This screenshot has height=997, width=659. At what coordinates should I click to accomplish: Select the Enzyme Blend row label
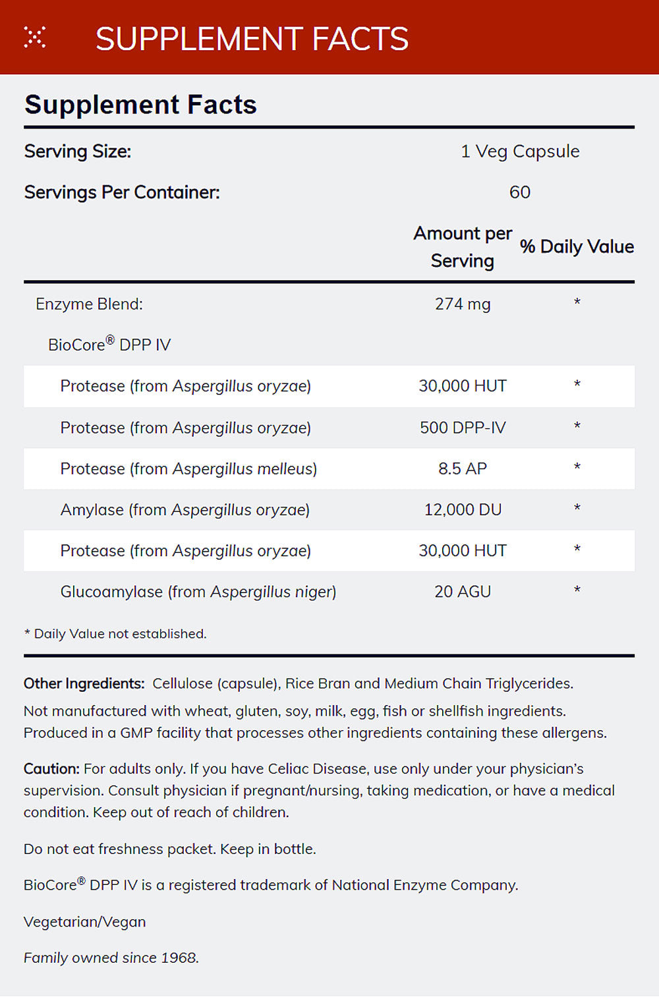coord(89,304)
